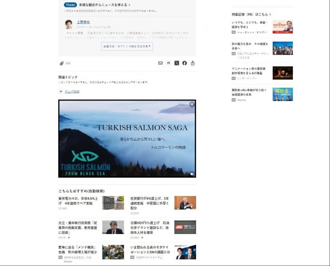This screenshot has height=266, width=330.
Task: Follow topic with plus icon beside 賃上げ2026
Action: pyautogui.click(x=61, y=91)
